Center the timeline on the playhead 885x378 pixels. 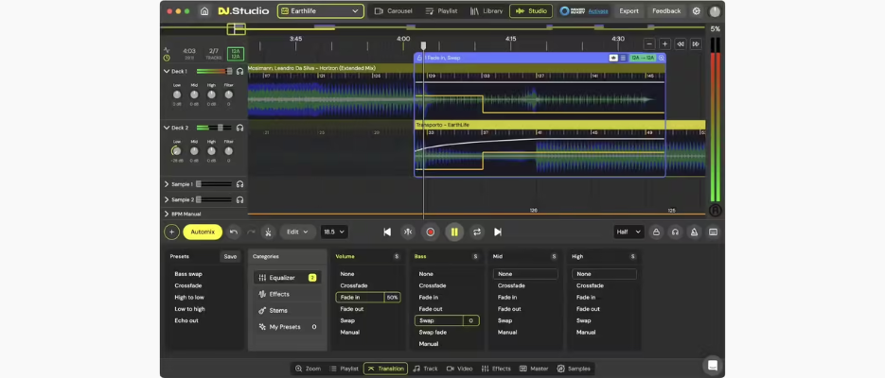408,232
